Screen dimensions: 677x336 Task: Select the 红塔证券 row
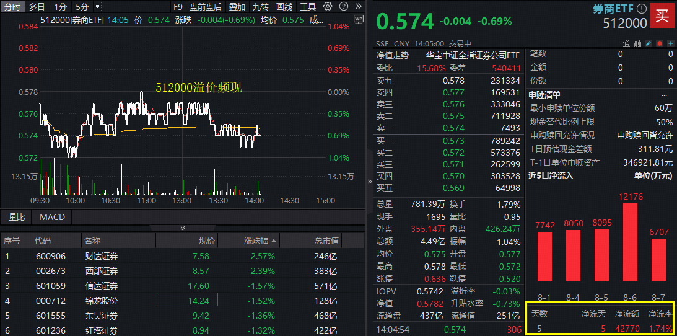point(183,330)
